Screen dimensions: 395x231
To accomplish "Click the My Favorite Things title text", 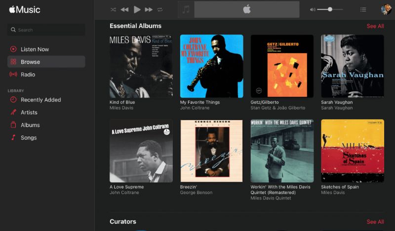I will coord(200,102).
